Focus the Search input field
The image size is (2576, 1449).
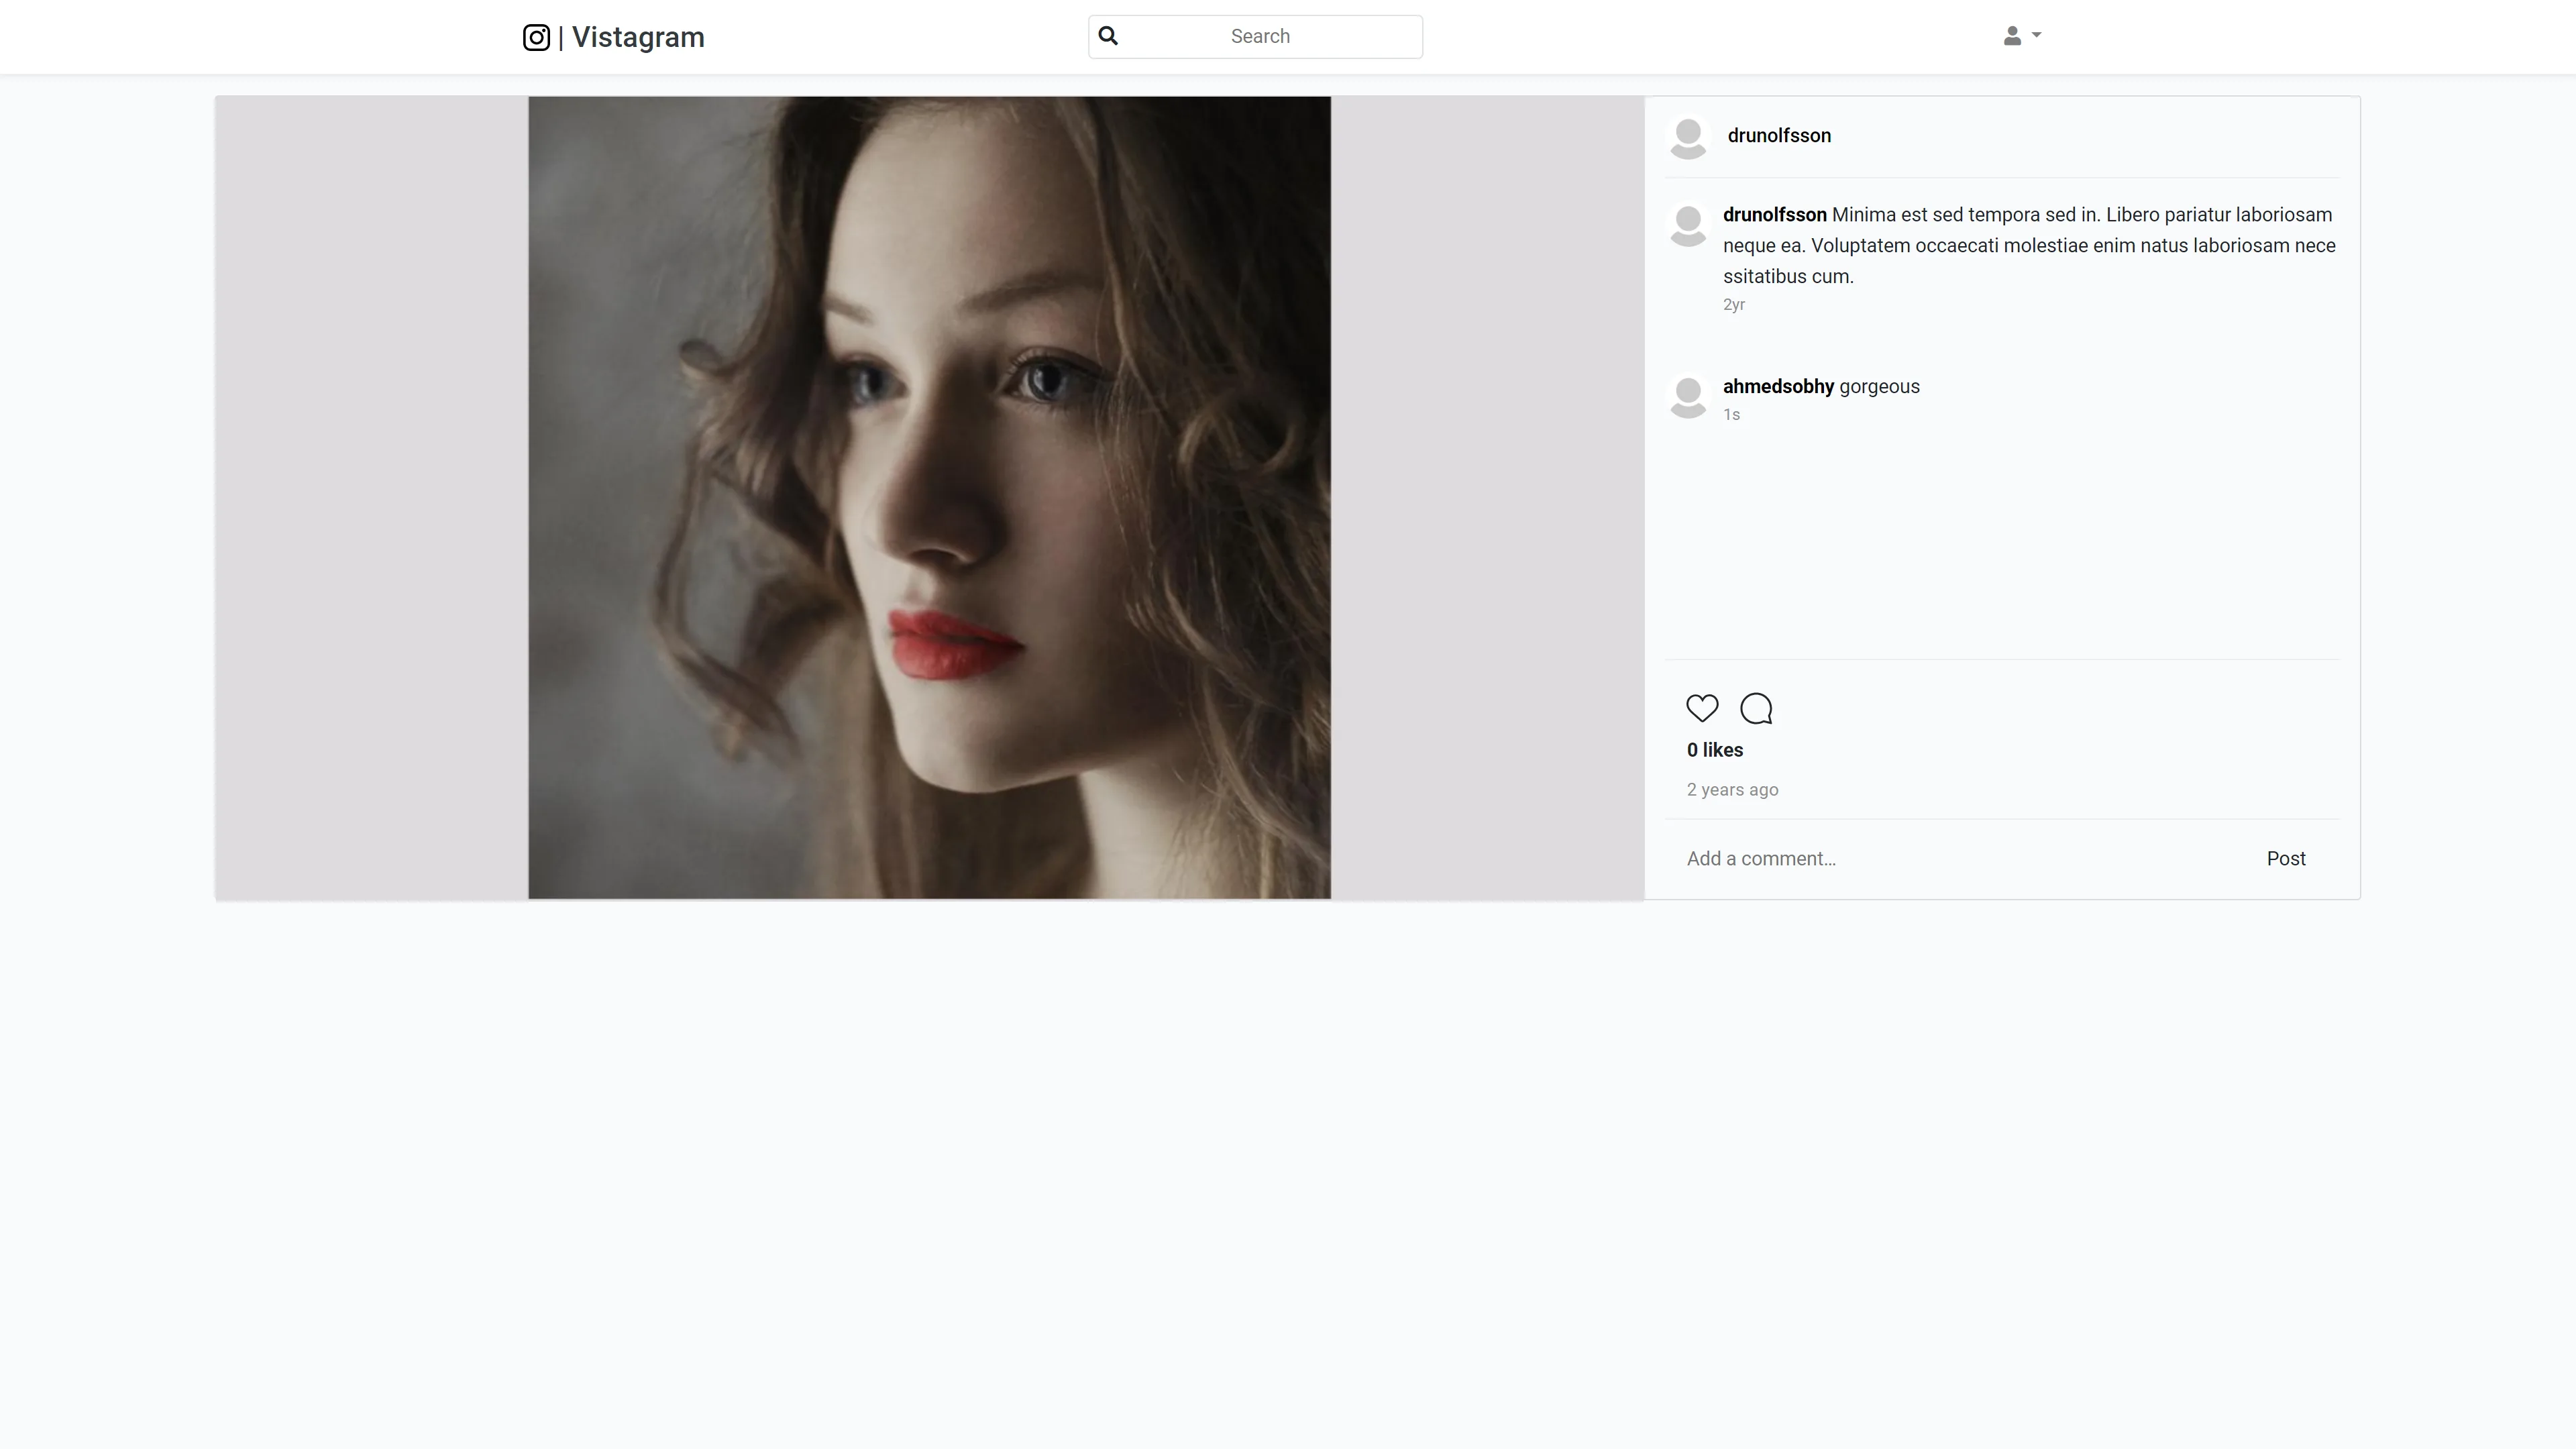pos(1255,36)
